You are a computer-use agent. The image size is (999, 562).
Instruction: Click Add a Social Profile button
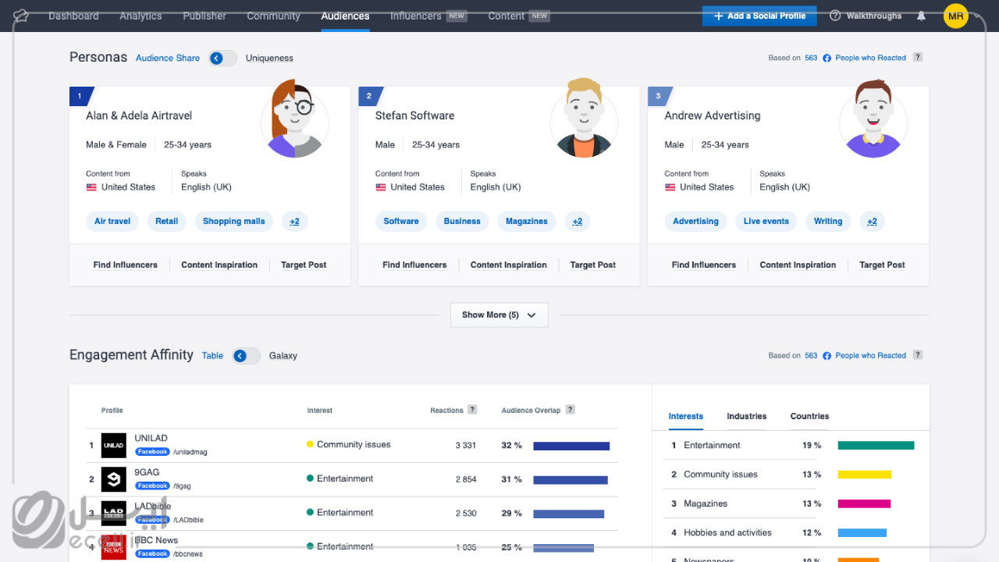pos(759,16)
